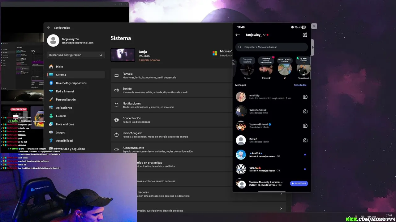The image size is (396, 222).
Task: Open Accesibilidad settings
Action: click(x=76, y=141)
